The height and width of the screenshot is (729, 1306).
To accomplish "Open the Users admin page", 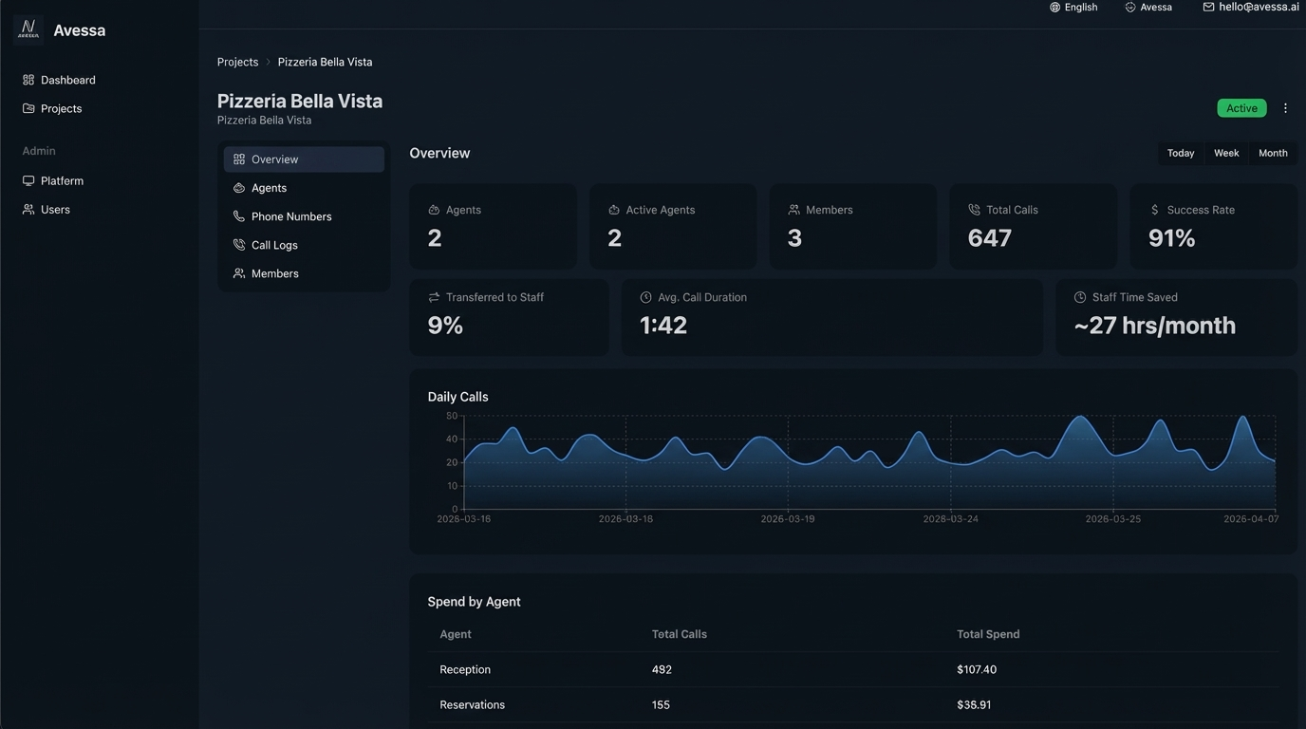I will pyautogui.click(x=28, y=209).
